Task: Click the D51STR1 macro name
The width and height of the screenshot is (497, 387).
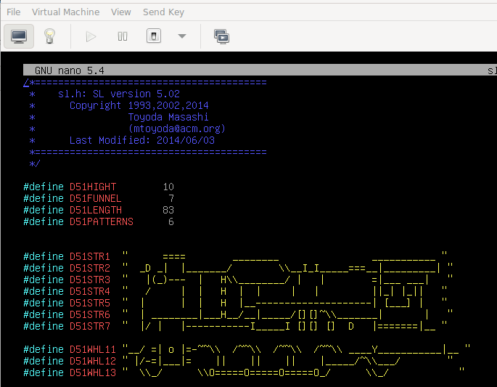Action: tap(89, 256)
